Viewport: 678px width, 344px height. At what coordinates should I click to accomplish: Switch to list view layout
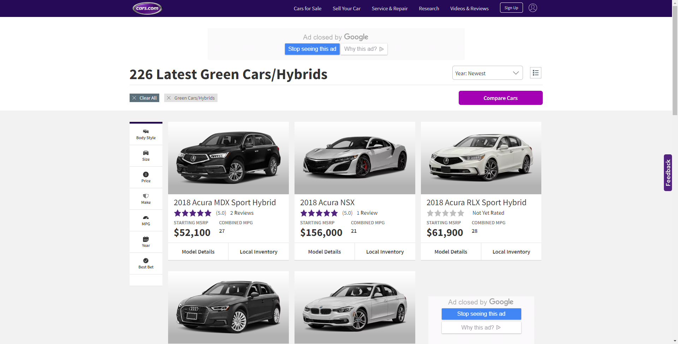coord(535,73)
